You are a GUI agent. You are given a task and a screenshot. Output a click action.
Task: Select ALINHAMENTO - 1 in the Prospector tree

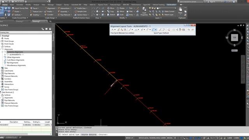coord(16,54)
